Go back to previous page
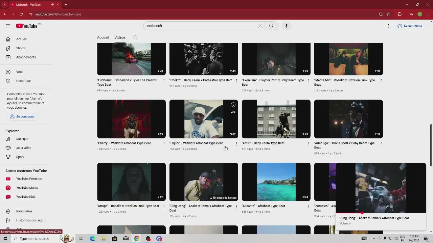This screenshot has width=433, height=243. 5,14
